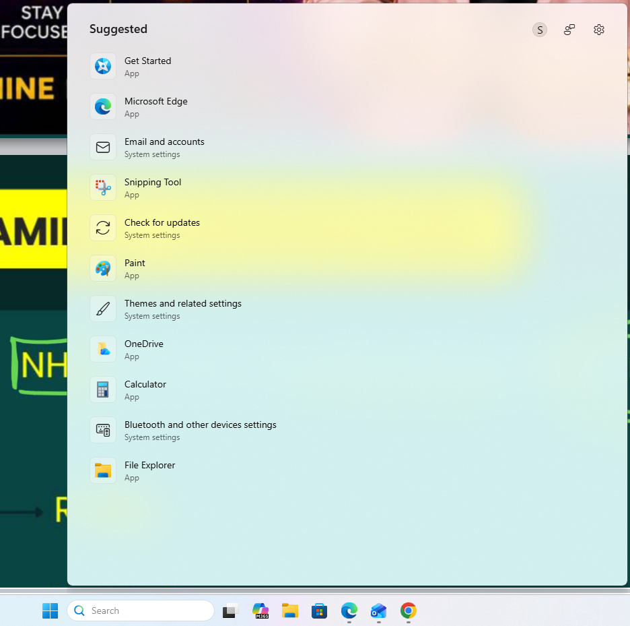Click the taskbar Search box
Image resolution: width=630 pixels, height=626 pixels.
[141, 611]
